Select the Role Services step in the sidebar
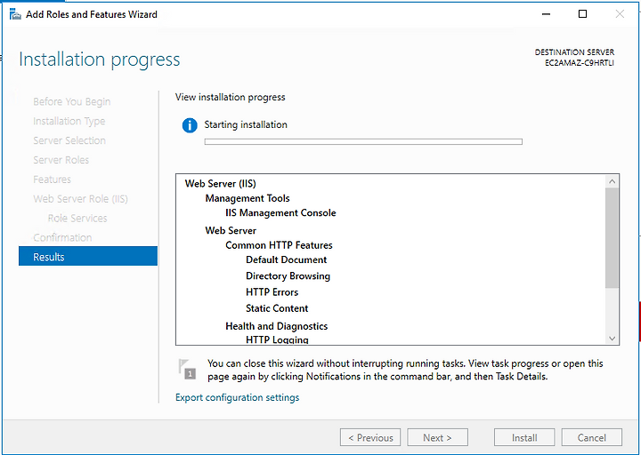Screen dimensions: 641x455 [x=77, y=219]
